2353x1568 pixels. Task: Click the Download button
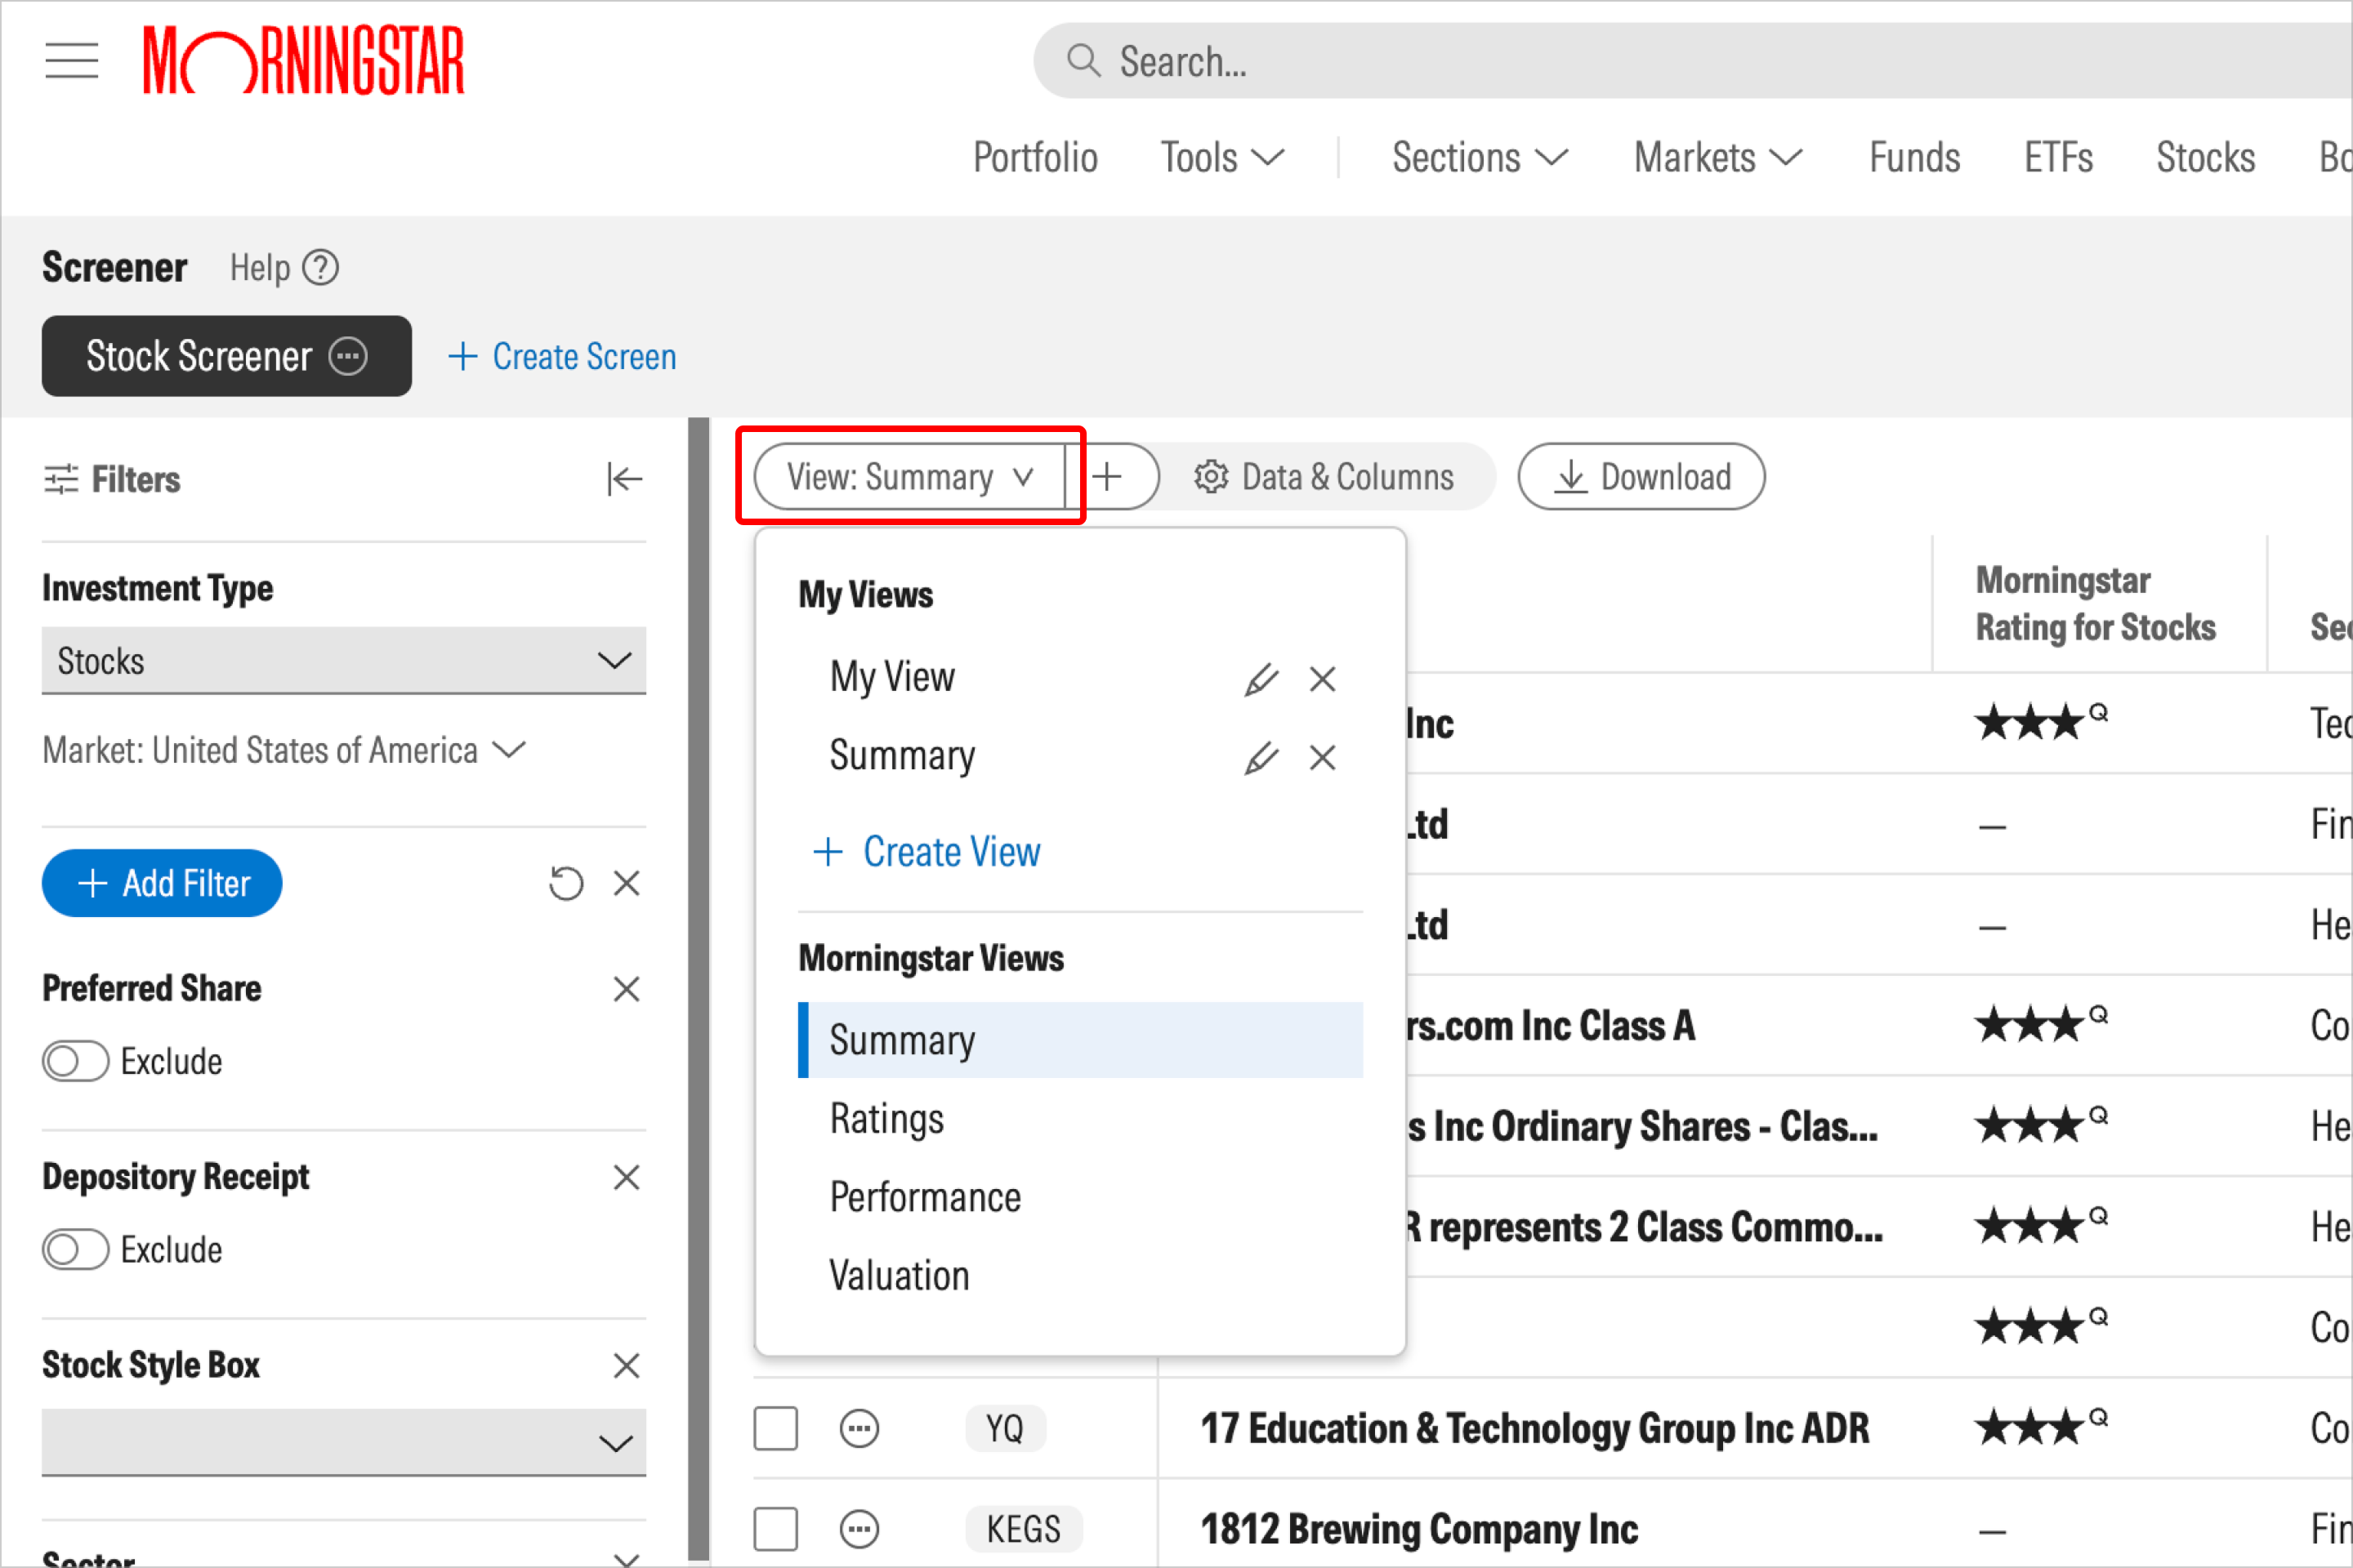pos(1641,477)
